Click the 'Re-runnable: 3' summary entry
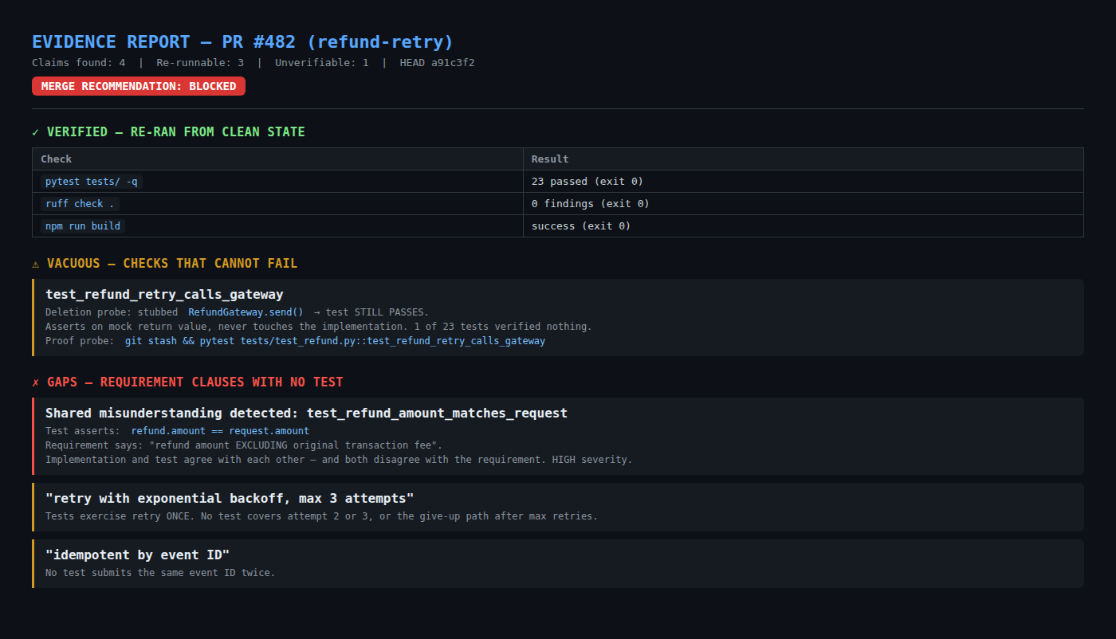 click(x=200, y=62)
